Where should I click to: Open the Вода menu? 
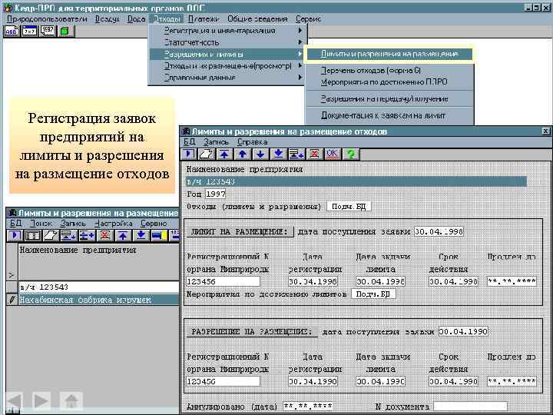(x=137, y=19)
